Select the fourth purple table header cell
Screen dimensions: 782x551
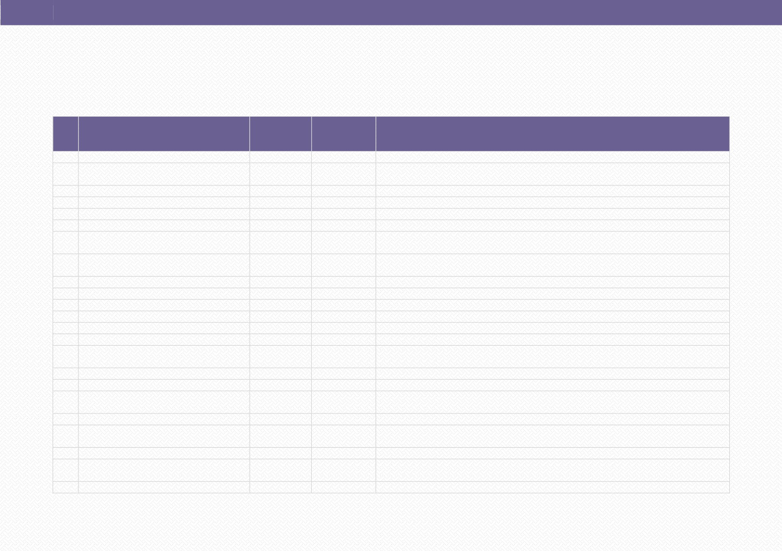tap(343, 134)
